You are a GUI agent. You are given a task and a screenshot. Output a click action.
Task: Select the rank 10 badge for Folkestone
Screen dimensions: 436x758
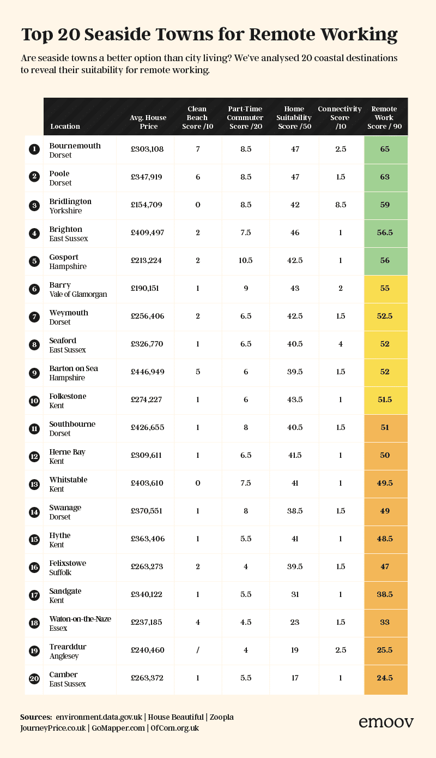[x=34, y=400]
